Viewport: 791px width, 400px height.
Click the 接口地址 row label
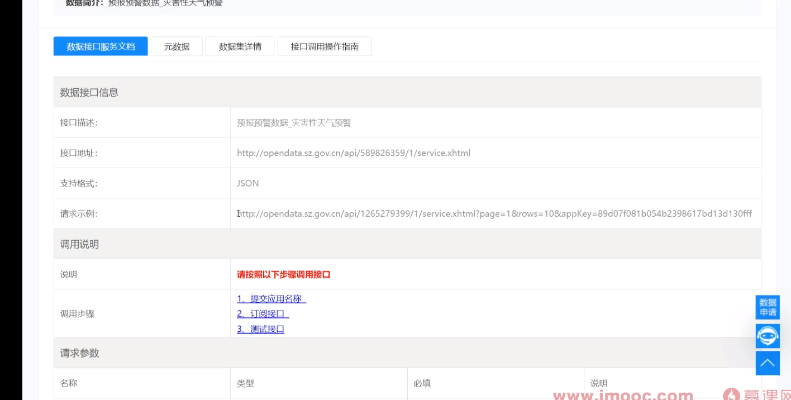pos(79,153)
